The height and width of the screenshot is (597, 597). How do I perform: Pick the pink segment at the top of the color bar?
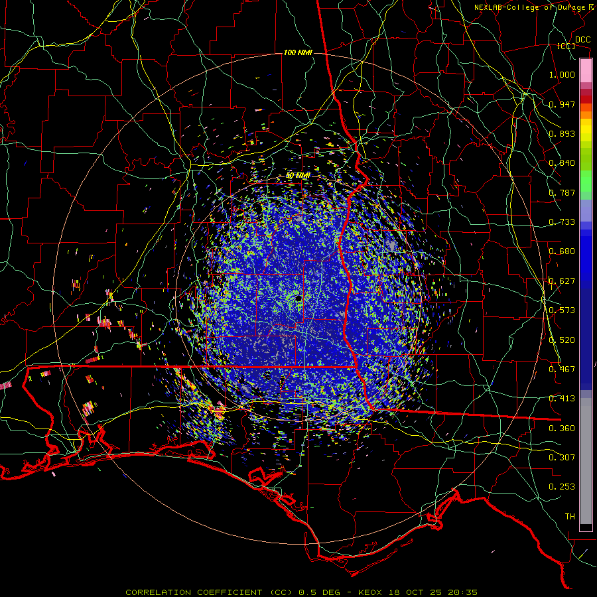[586, 71]
